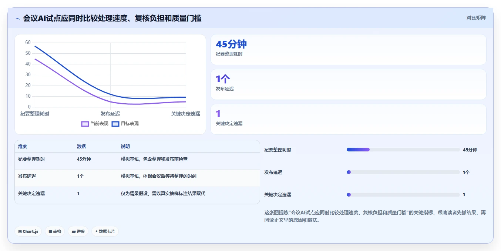Screen dimensions: 501x251
Task: Click the 60 value on the chart y-axis
Action: [28, 43]
